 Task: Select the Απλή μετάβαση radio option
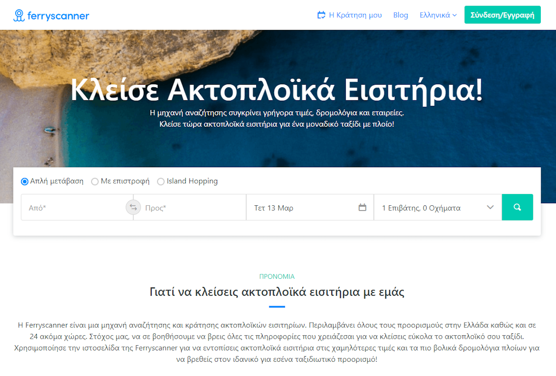pos(25,181)
